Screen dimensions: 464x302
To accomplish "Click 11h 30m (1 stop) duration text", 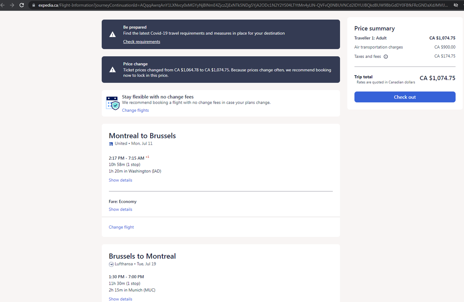I will pyautogui.click(x=124, y=284).
